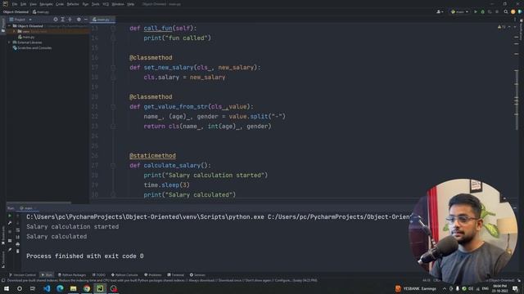Click the time.sleep(3) line

[166, 185]
